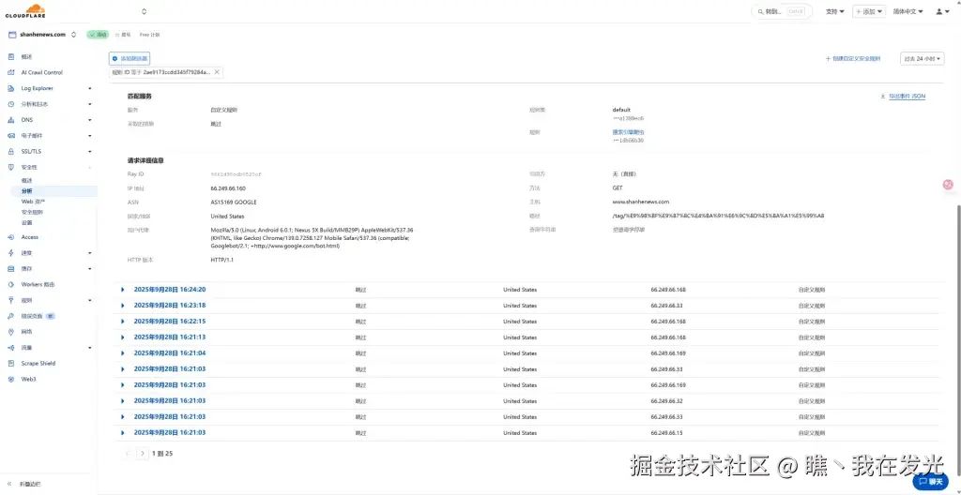Open the account switcher chevron in top bar
This screenshot has width=961, height=495.
point(144,11)
